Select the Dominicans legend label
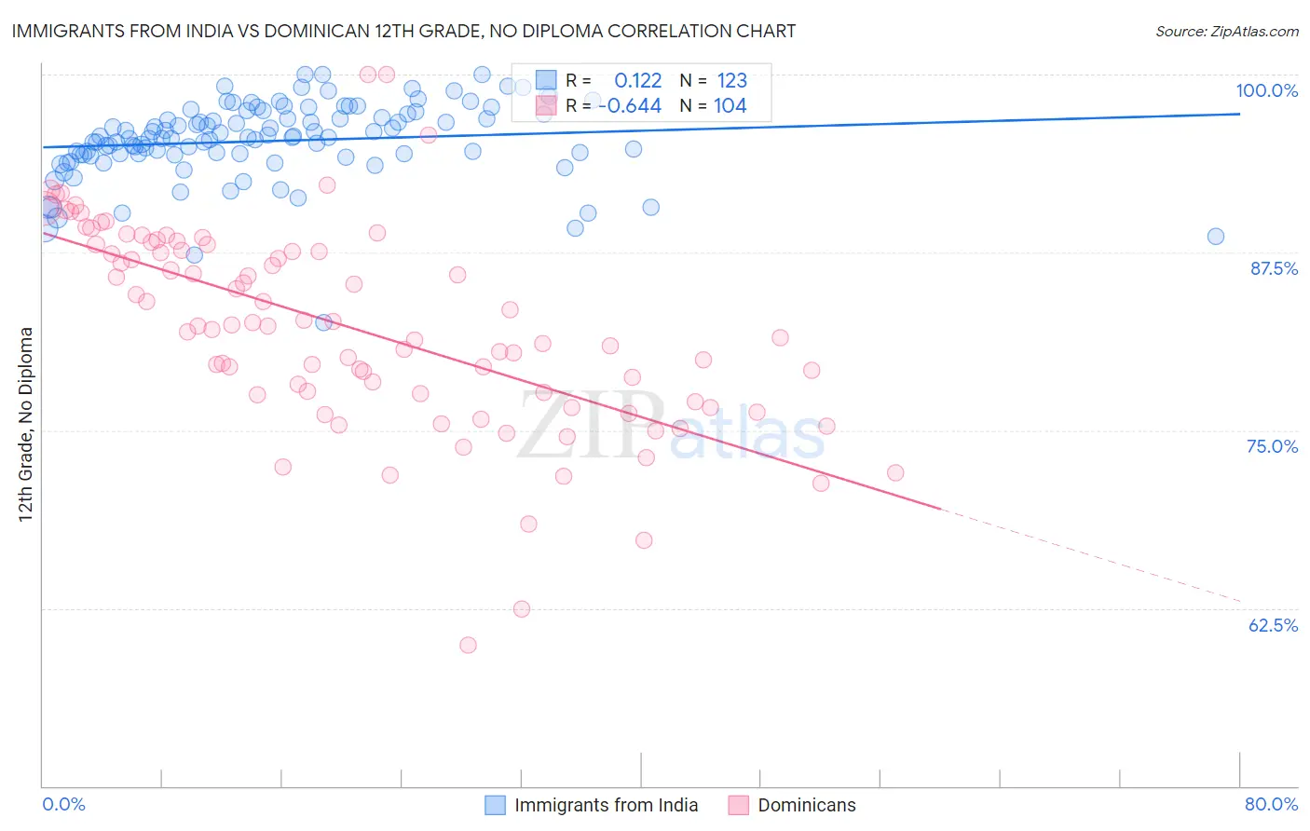1310x831 pixels. point(807,805)
